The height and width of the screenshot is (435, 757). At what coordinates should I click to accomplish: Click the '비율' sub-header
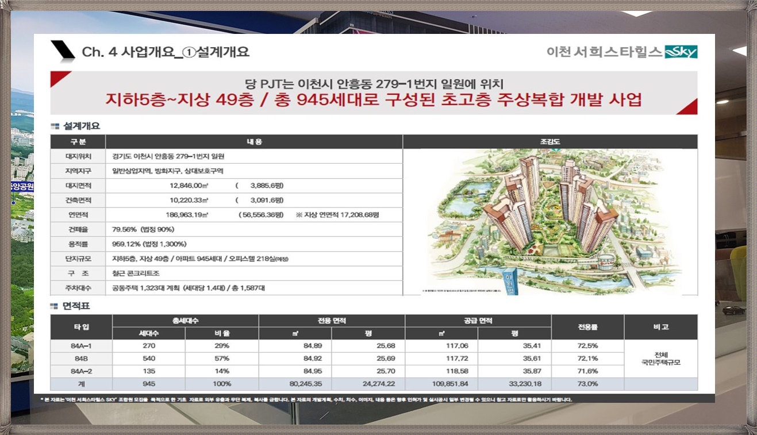click(222, 333)
